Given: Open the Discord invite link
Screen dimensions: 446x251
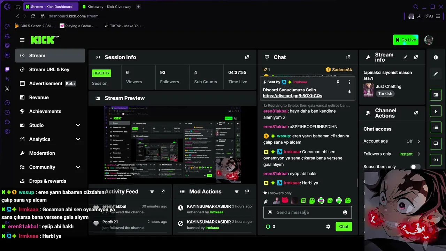Looking at the screenshot, I should point(292,96).
